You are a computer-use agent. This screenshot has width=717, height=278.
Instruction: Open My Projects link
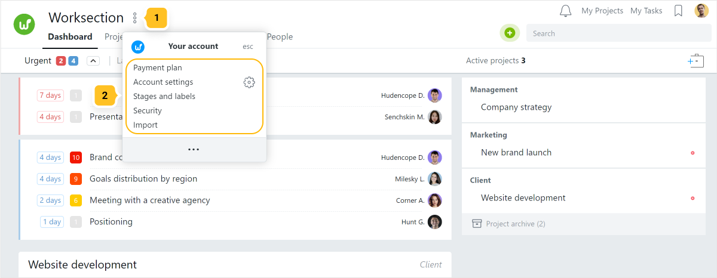click(602, 11)
